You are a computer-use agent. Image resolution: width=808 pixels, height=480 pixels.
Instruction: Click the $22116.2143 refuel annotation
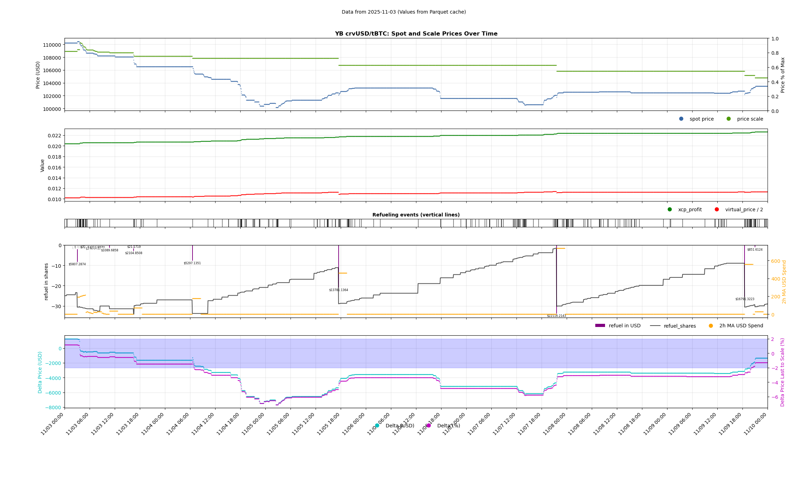pos(556,316)
